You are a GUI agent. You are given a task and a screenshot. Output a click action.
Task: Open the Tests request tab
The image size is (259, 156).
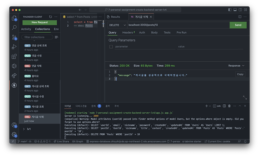(167, 32)
